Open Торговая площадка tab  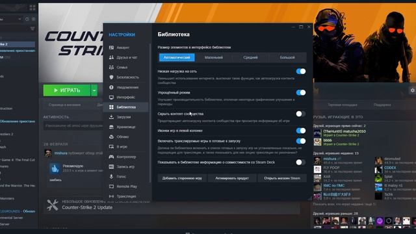click(x=343, y=105)
